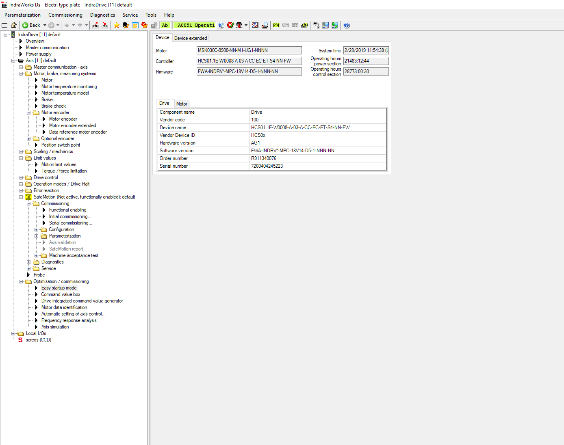Expand the Scaling / mechanics folder
Screen dimensions: 564x445
coord(21,151)
